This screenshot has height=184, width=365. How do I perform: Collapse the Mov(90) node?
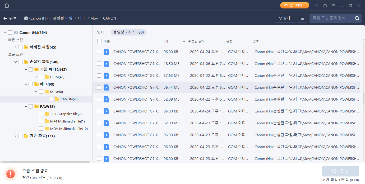tap(36, 92)
